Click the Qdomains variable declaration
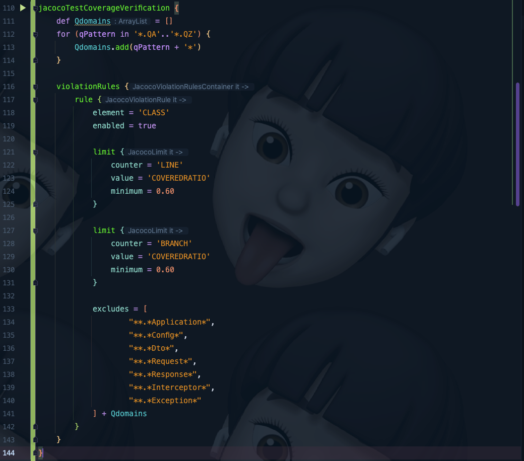The width and height of the screenshot is (524, 461). [x=92, y=21]
